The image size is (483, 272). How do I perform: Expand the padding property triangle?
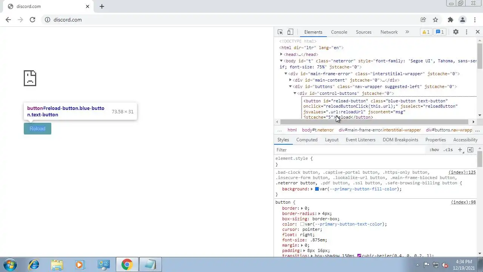(x=304, y=250)
